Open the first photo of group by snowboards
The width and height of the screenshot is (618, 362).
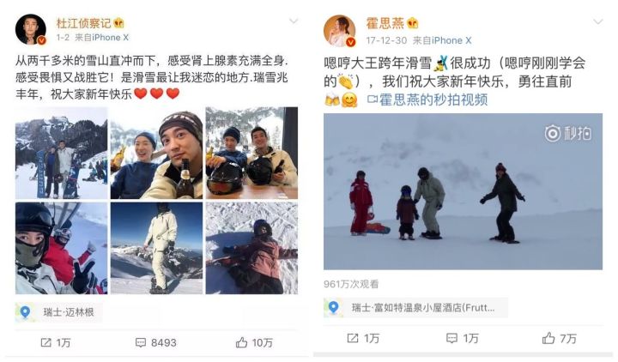[x=61, y=154]
